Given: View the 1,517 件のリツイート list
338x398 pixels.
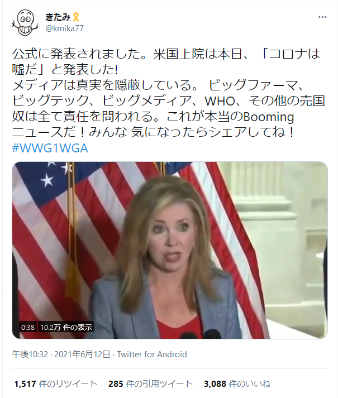Looking at the screenshot, I should (56, 384).
